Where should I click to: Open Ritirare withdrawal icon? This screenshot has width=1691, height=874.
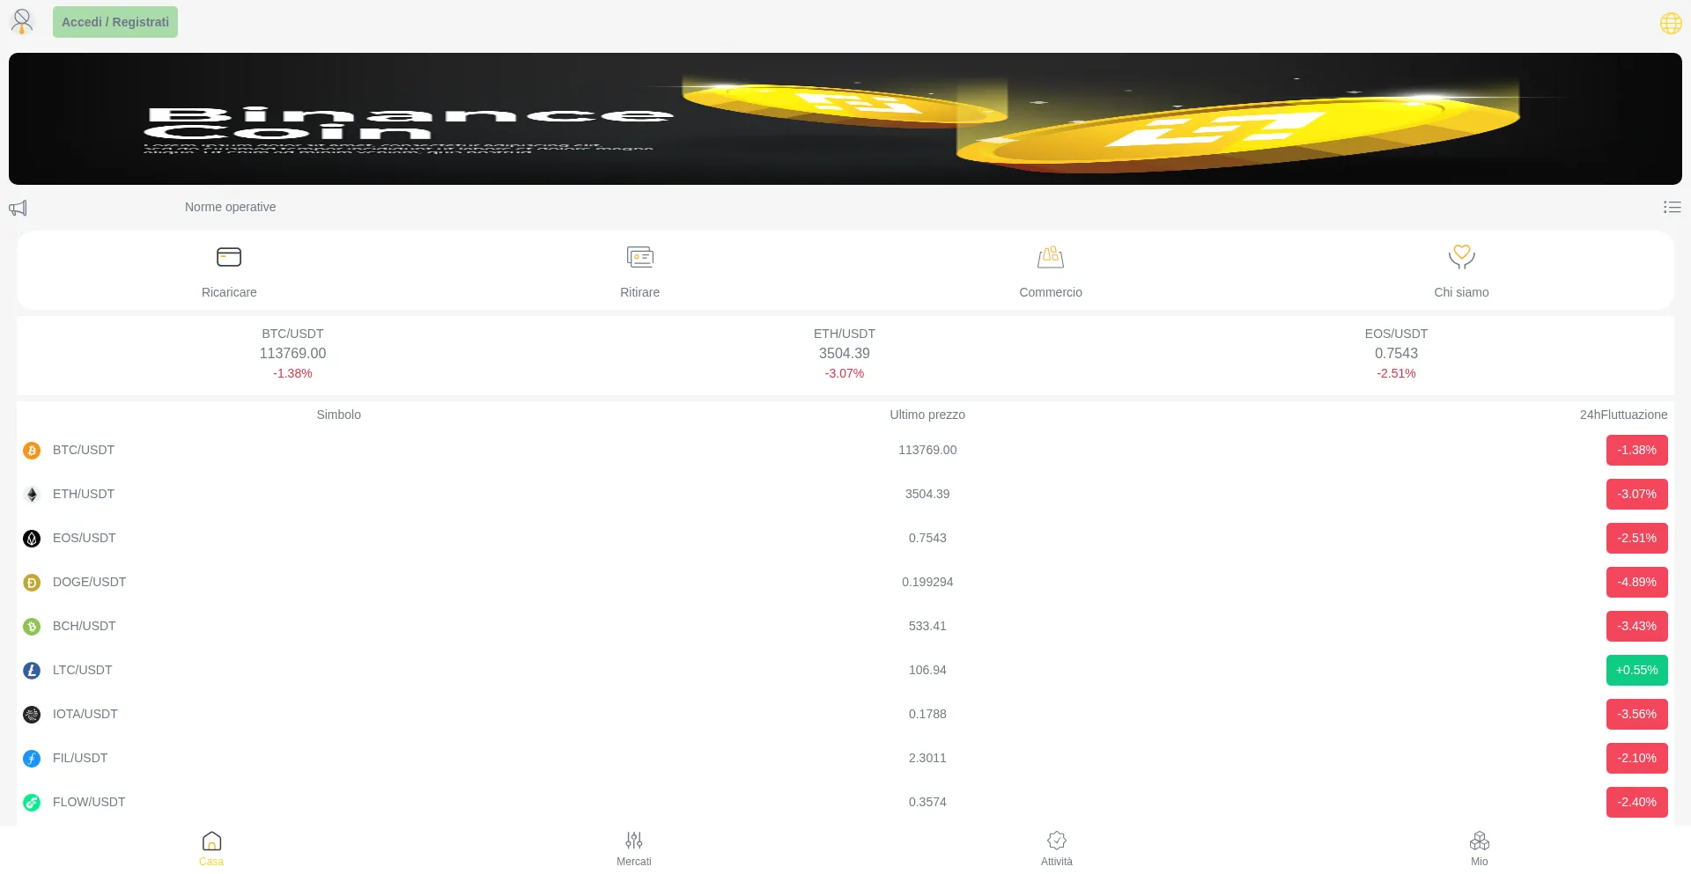point(639,257)
